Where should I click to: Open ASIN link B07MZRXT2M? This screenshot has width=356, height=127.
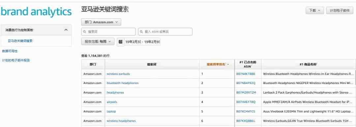[246, 93]
